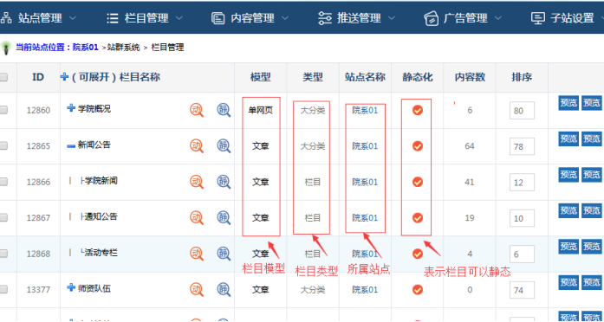Viewport: 604px width, 322px height.
Task: Click blue 静 icon for 新闻公告 row
Action: [x=224, y=145]
